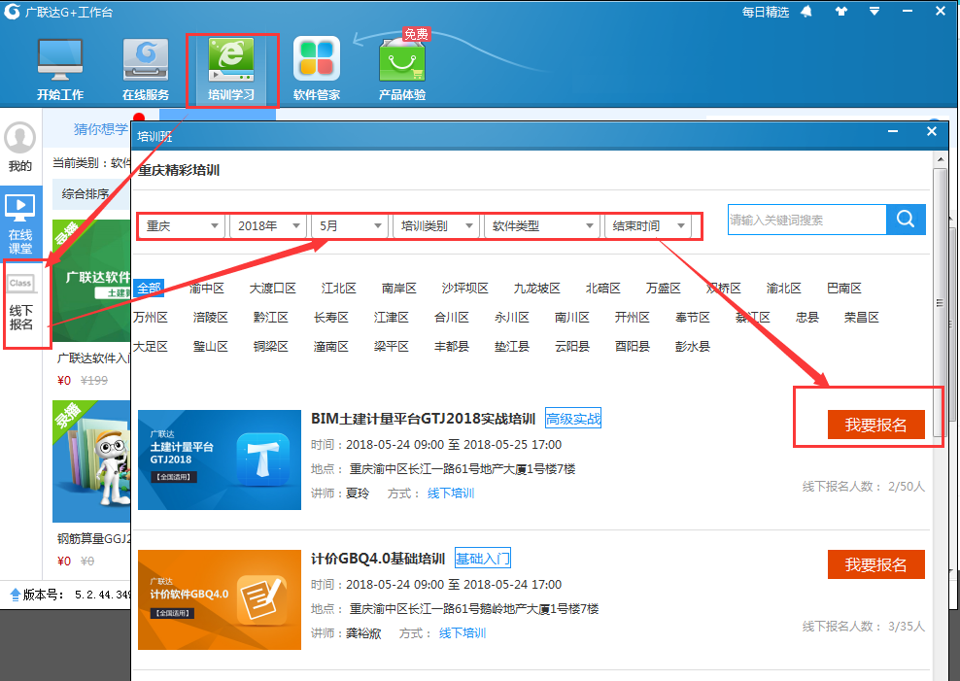Select the 九龙坡区 district filter

pos(537,289)
